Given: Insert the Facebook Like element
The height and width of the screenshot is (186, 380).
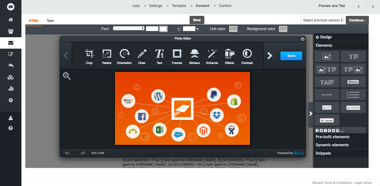Looking at the screenshot, I should (x=327, y=107).
